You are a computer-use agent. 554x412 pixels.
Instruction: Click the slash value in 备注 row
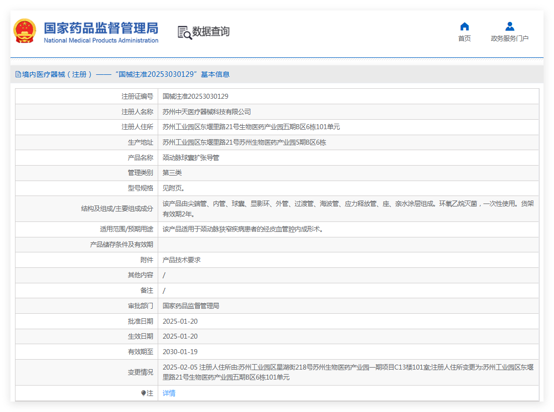[x=164, y=291]
